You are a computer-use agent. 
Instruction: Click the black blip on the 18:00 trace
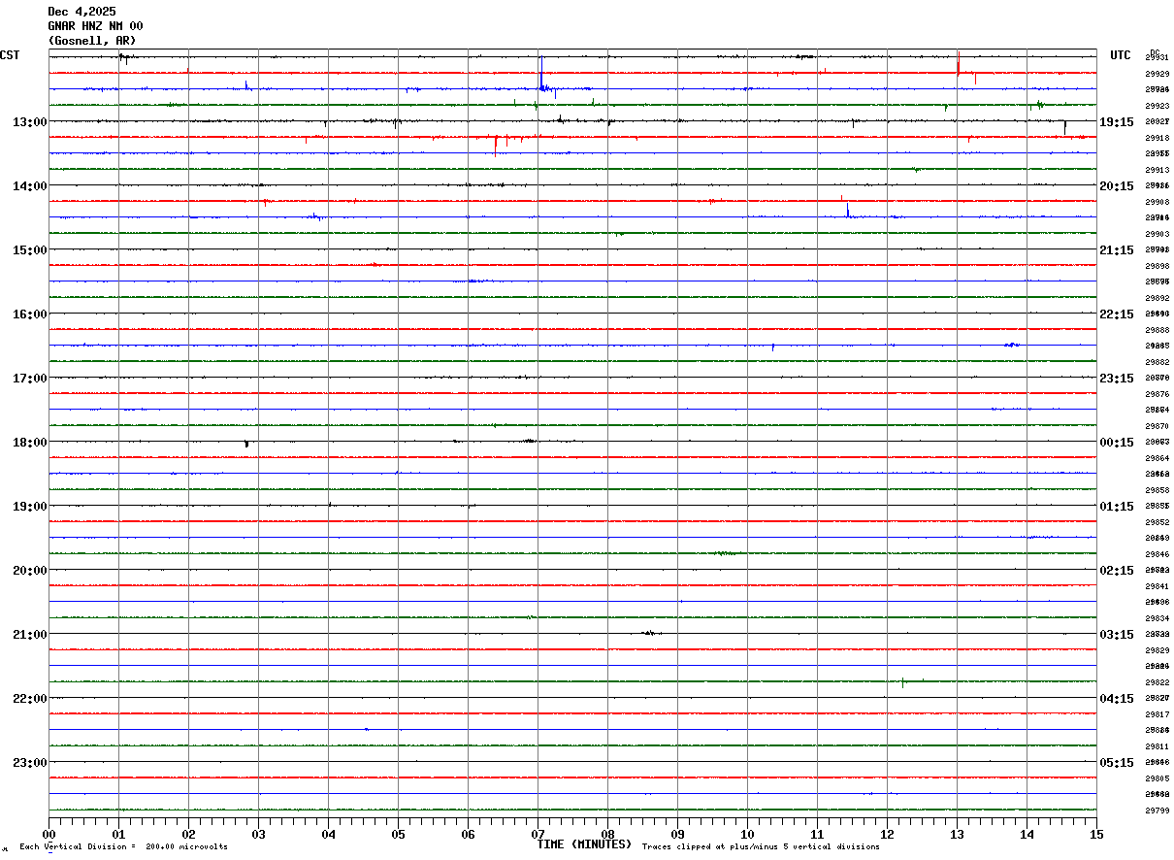(246, 444)
